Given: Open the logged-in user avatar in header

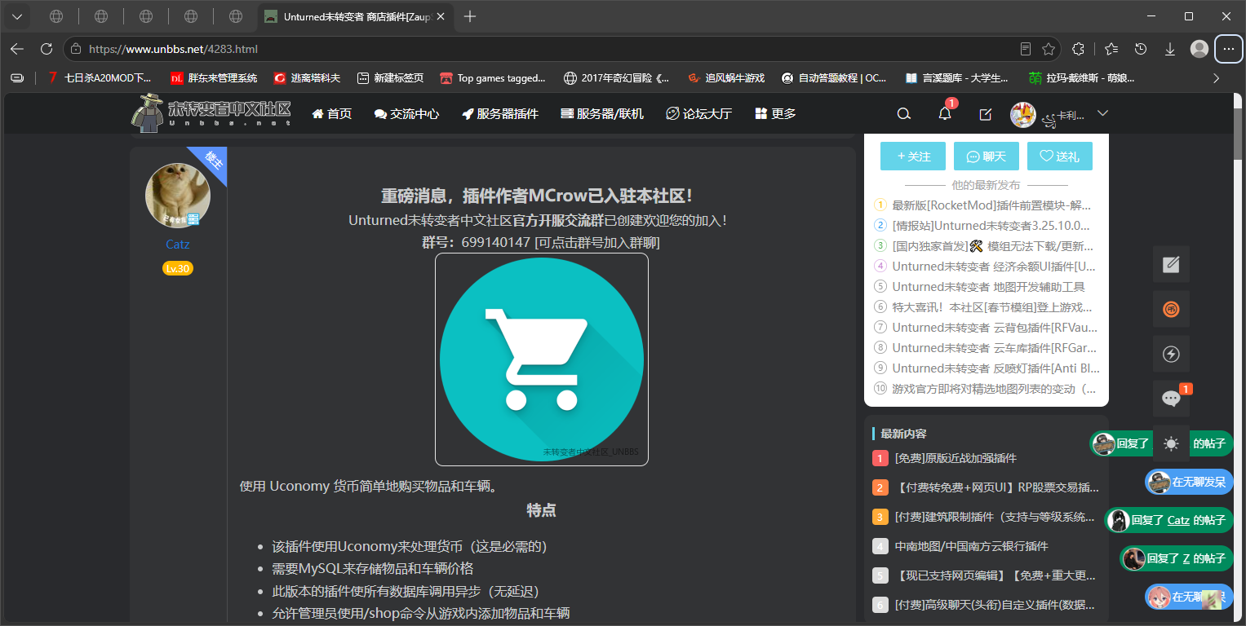Looking at the screenshot, I should [x=1023, y=115].
